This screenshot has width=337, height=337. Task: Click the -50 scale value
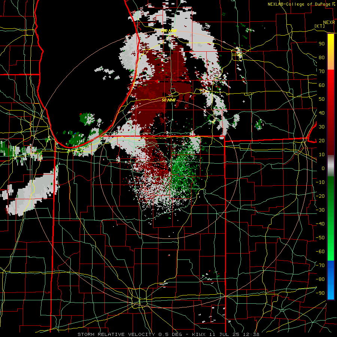(x=320, y=238)
